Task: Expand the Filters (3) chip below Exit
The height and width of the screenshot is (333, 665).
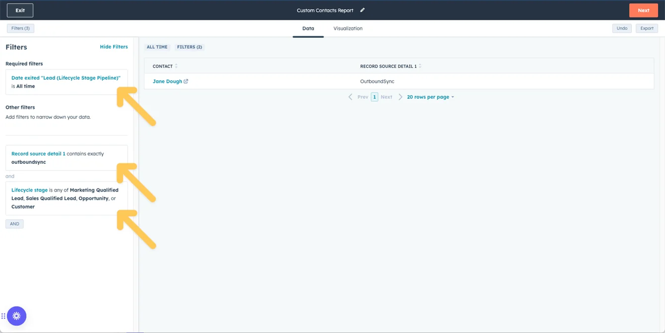Action: click(x=20, y=28)
